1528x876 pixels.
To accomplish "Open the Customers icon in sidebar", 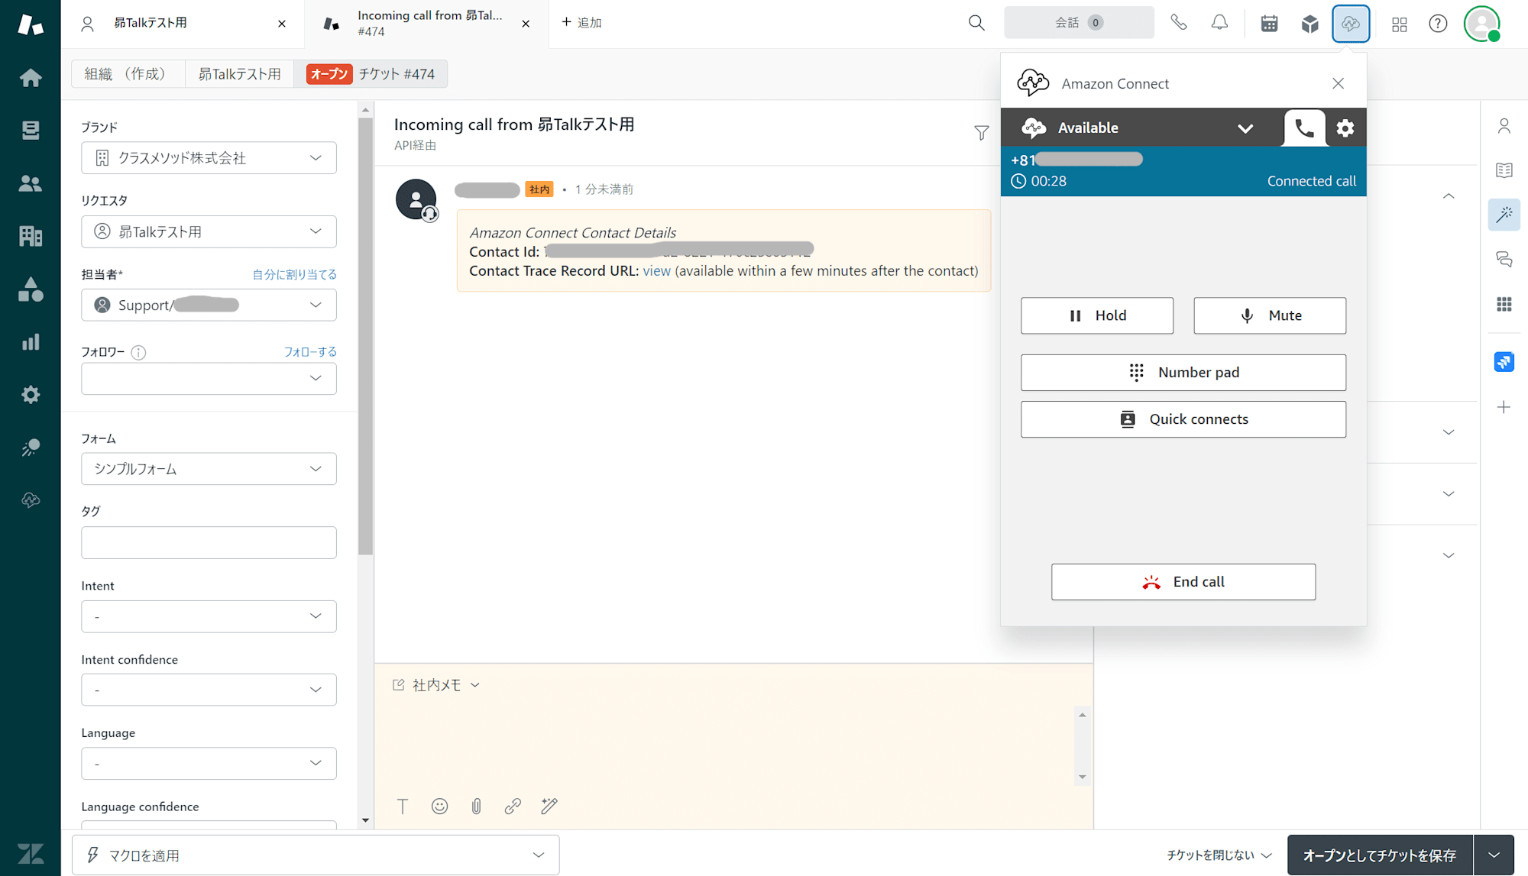I will pyautogui.click(x=31, y=183).
